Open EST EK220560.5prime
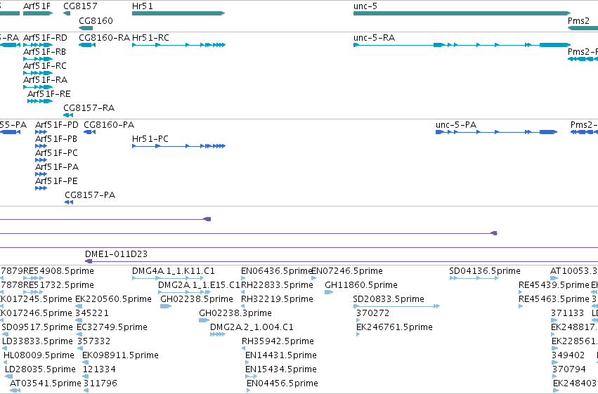The width and height of the screenshot is (598, 394). pos(113,299)
